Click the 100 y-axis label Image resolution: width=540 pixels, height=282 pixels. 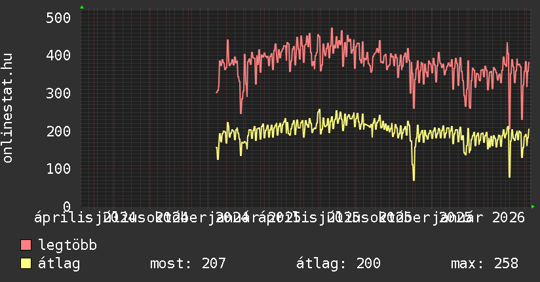click(x=58, y=169)
